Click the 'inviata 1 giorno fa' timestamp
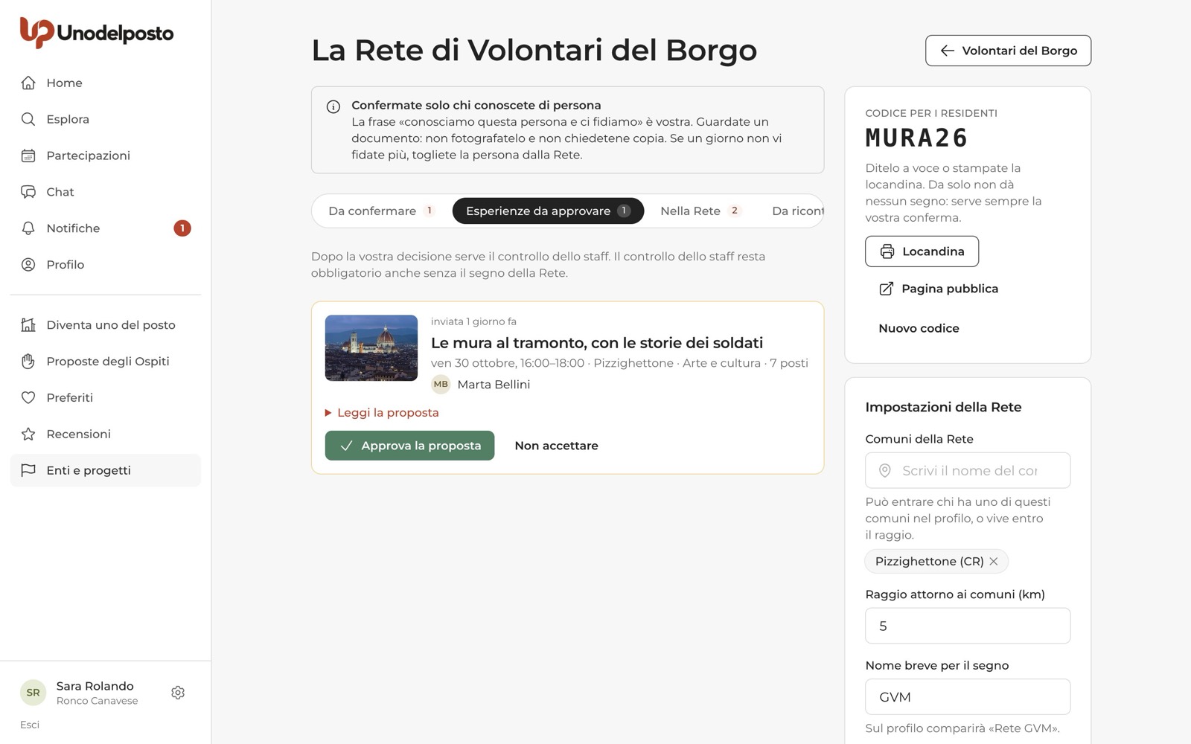The image size is (1191, 744). coord(473,321)
